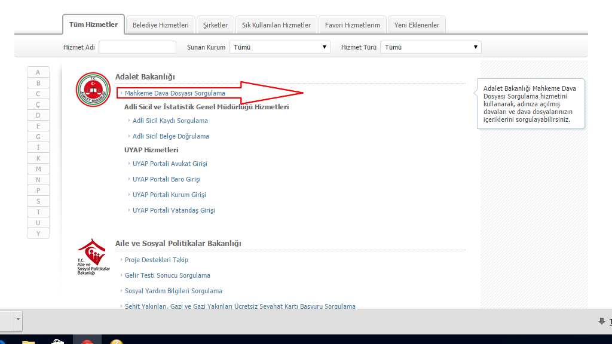Click the Adli Sicil ve İstatistik Genel Müdürlüğü Hizmetleri subheading

(206, 107)
